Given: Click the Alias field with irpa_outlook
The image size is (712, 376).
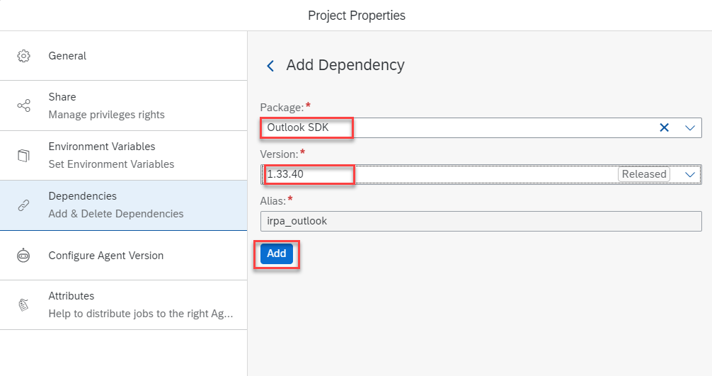Looking at the screenshot, I should pos(481,221).
